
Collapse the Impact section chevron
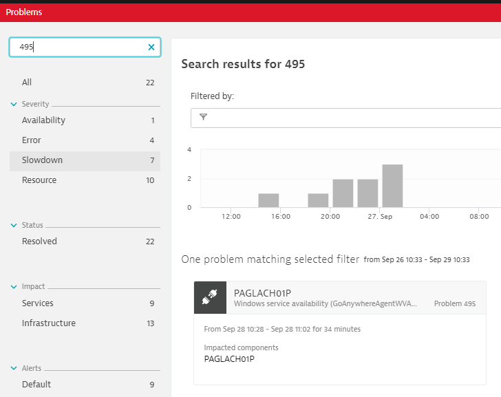tap(14, 287)
